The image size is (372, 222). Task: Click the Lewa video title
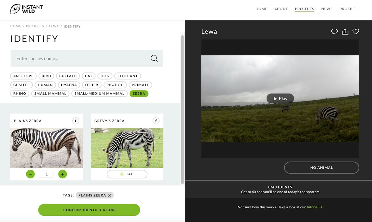(x=209, y=32)
